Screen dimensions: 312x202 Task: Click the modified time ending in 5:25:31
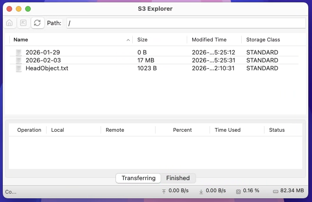[x=213, y=60]
